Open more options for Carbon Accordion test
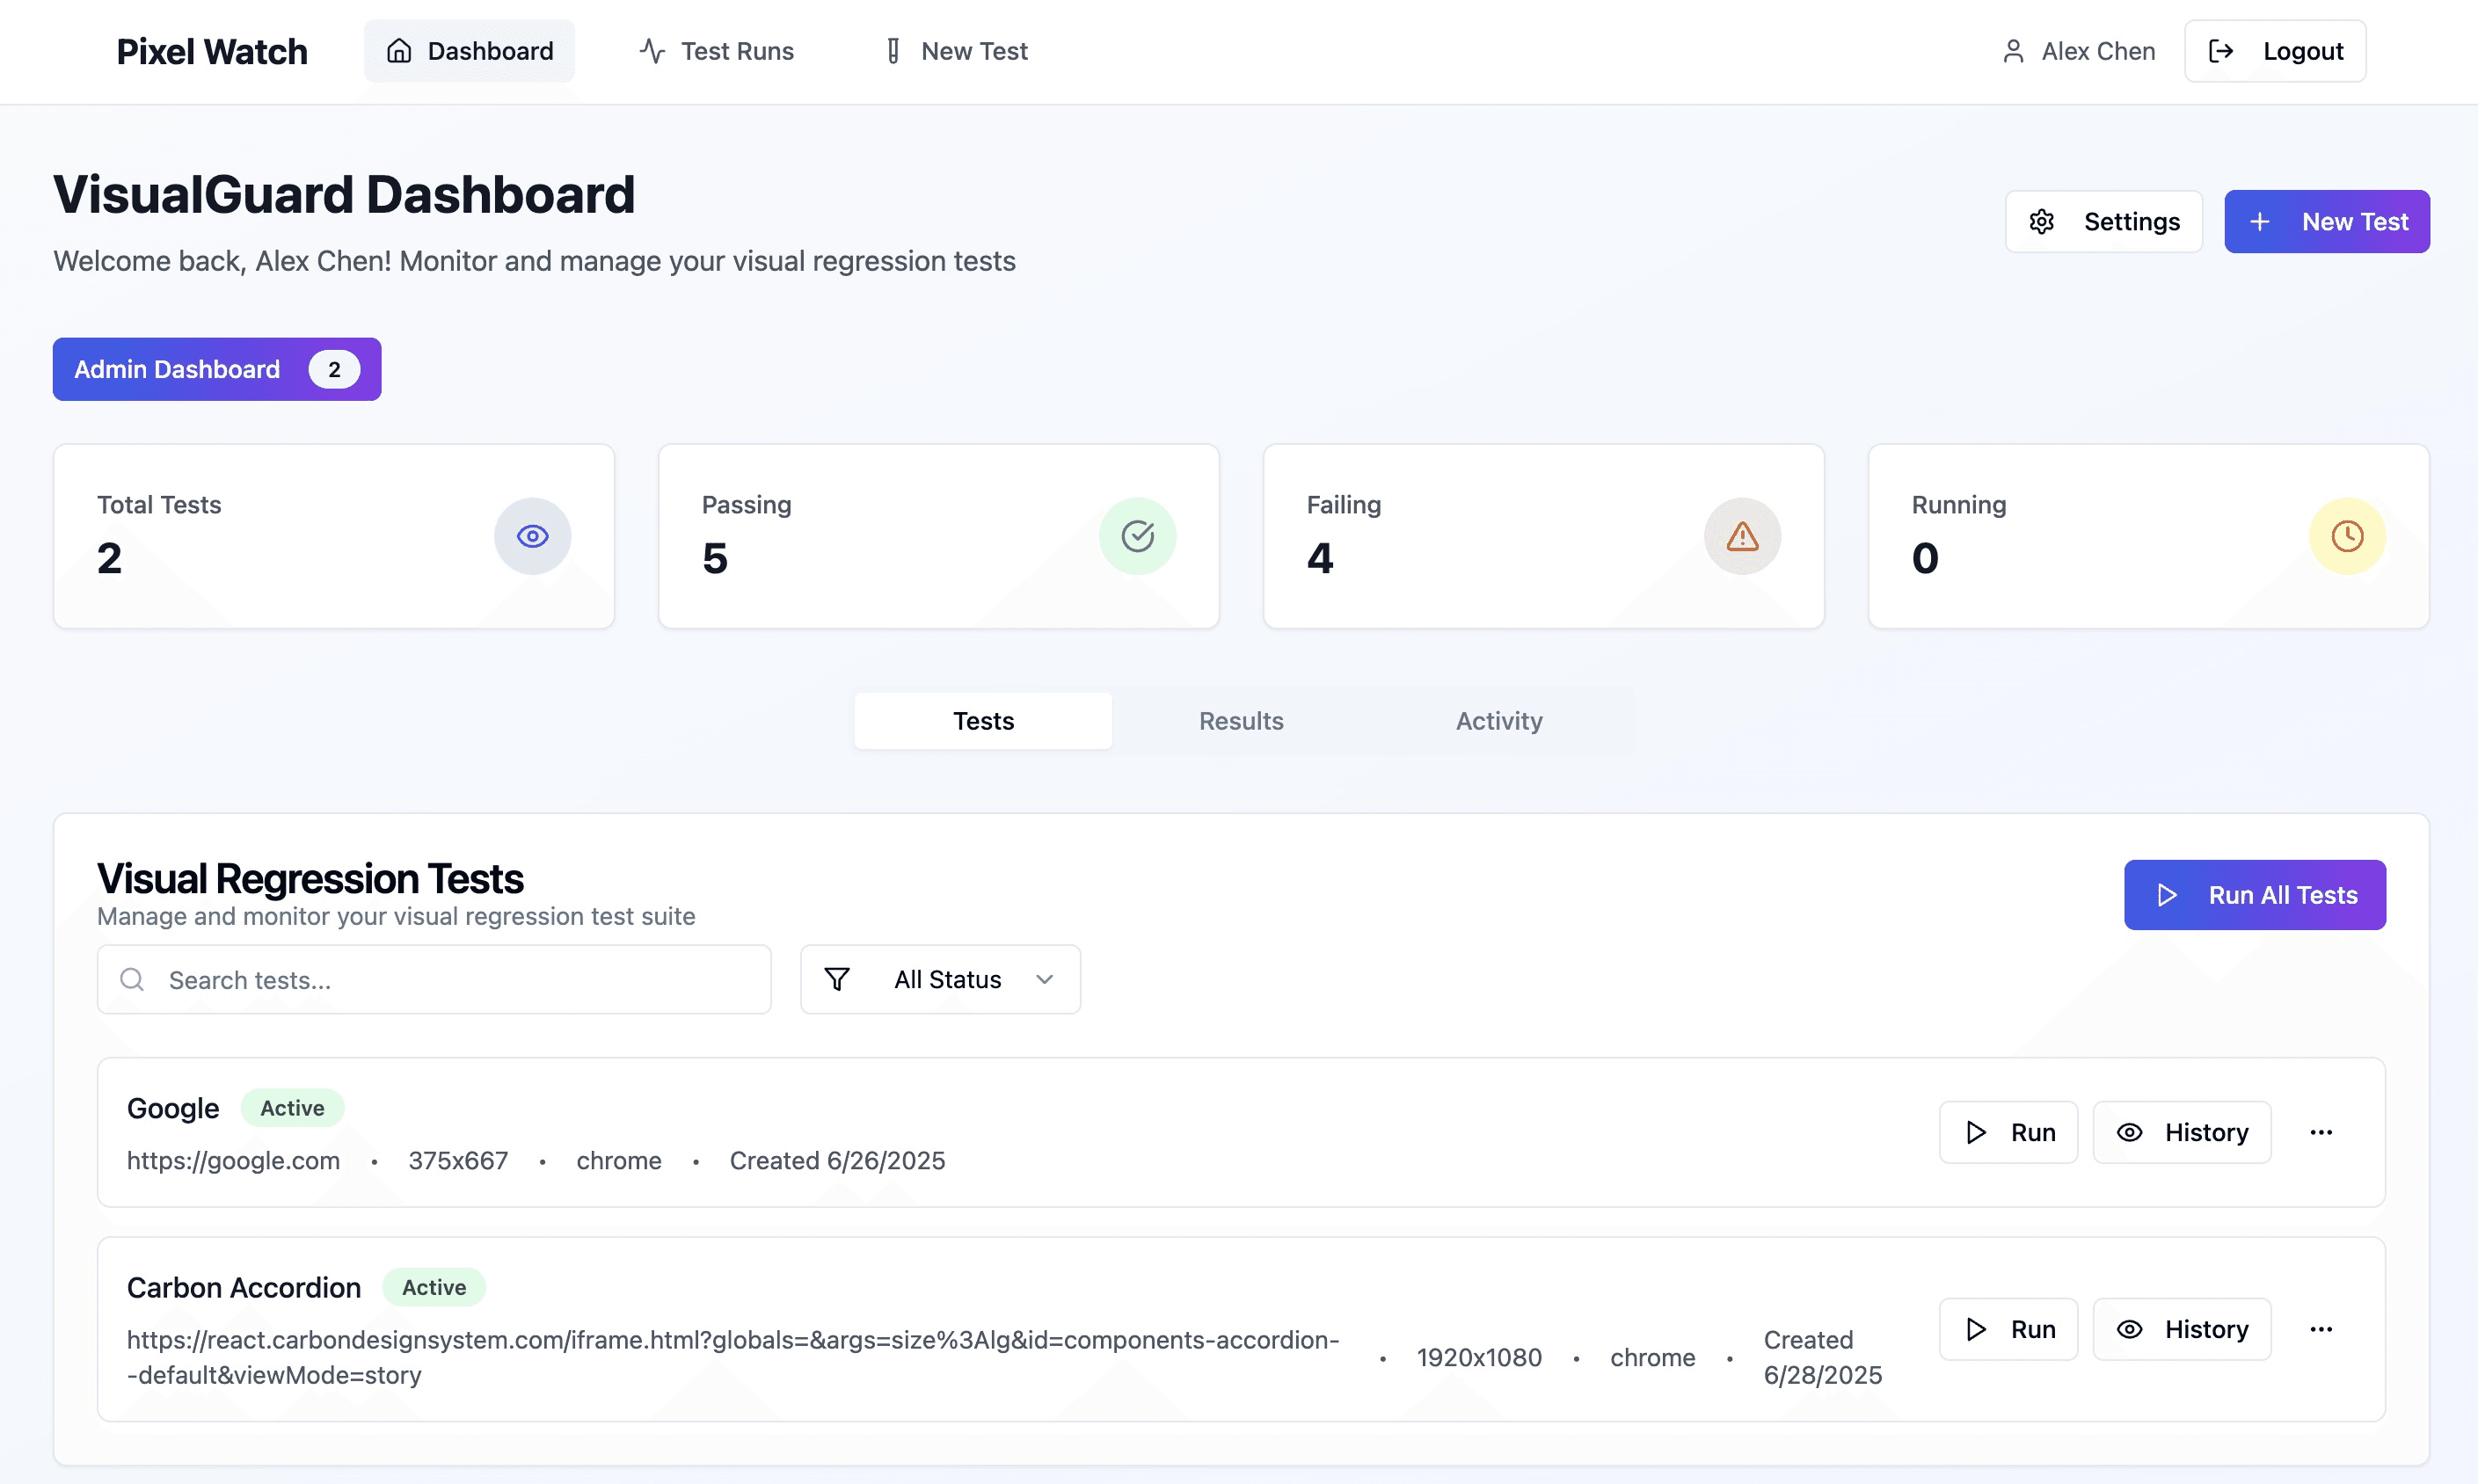The width and height of the screenshot is (2478, 1484). point(2321,1329)
